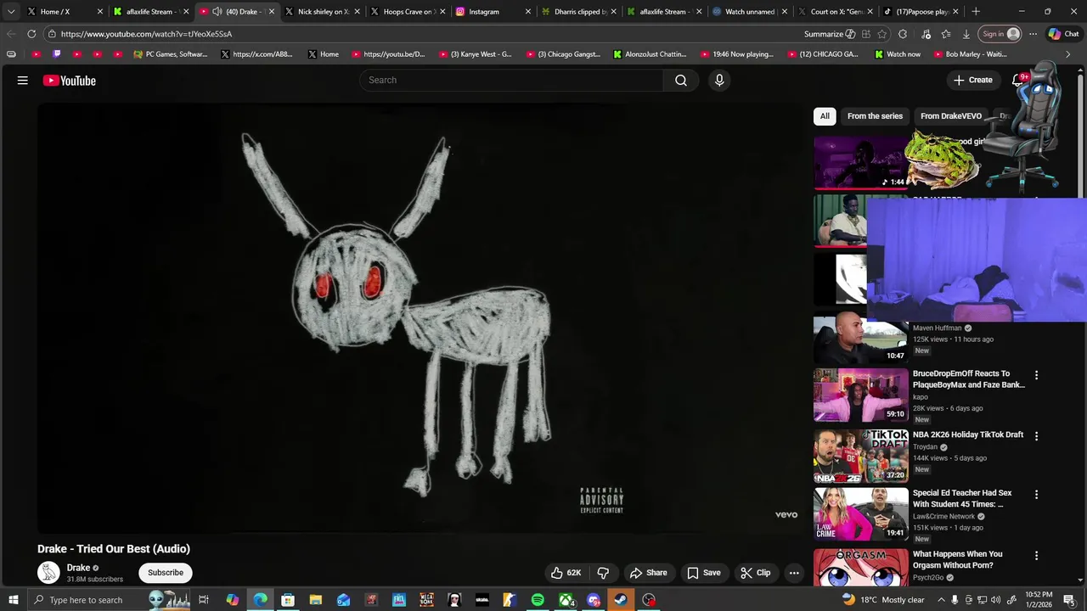This screenshot has width=1087, height=611.
Task: Subscribe to the Drake channel
Action: click(166, 573)
